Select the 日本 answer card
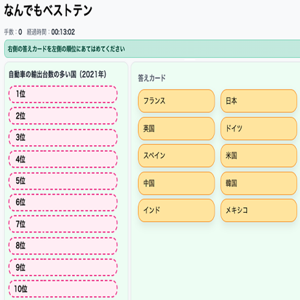300x300 pixels. pos(258,101)
